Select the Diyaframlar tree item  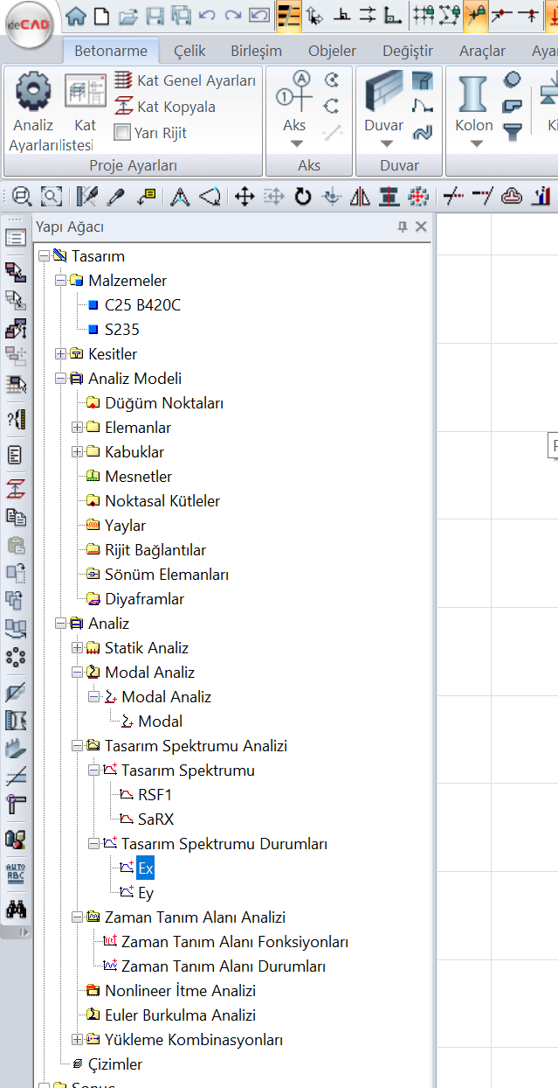point(144,599)
